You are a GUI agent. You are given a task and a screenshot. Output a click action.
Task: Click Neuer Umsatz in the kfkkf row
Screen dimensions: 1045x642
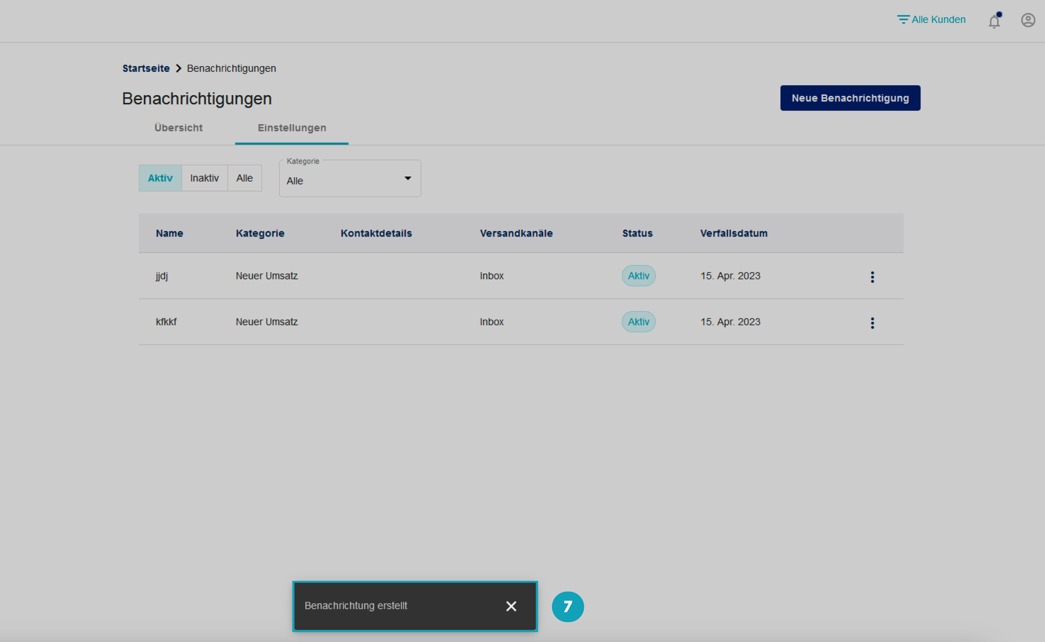point(267,322)
